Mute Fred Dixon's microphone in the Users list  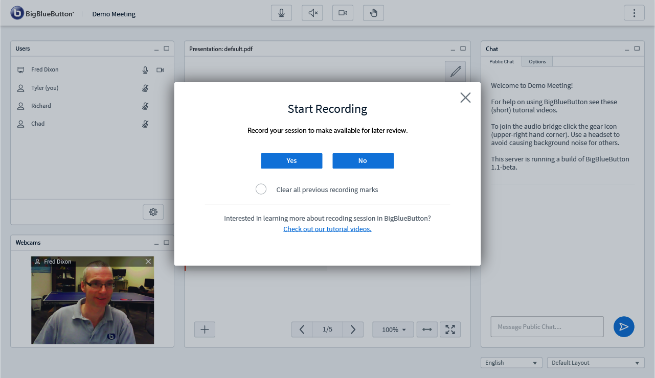145,69
